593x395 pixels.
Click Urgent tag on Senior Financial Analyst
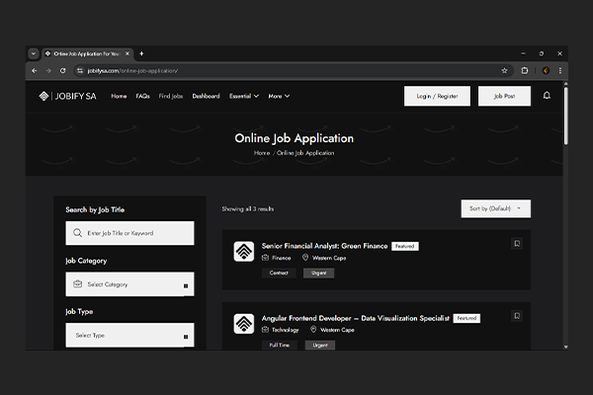pyautogui.click(x=319, y=273)
